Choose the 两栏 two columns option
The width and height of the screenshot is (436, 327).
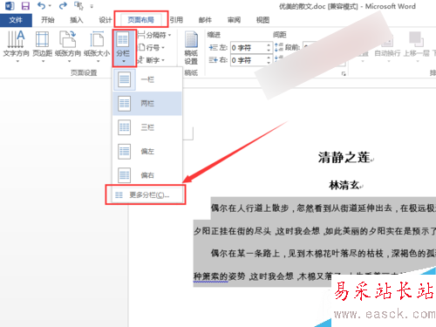coord(147,104)
